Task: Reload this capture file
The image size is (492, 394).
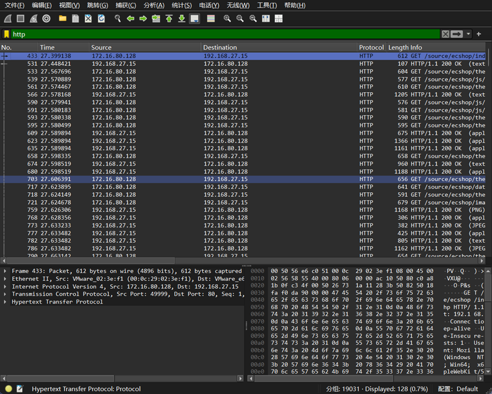Action: coord(101,18)
